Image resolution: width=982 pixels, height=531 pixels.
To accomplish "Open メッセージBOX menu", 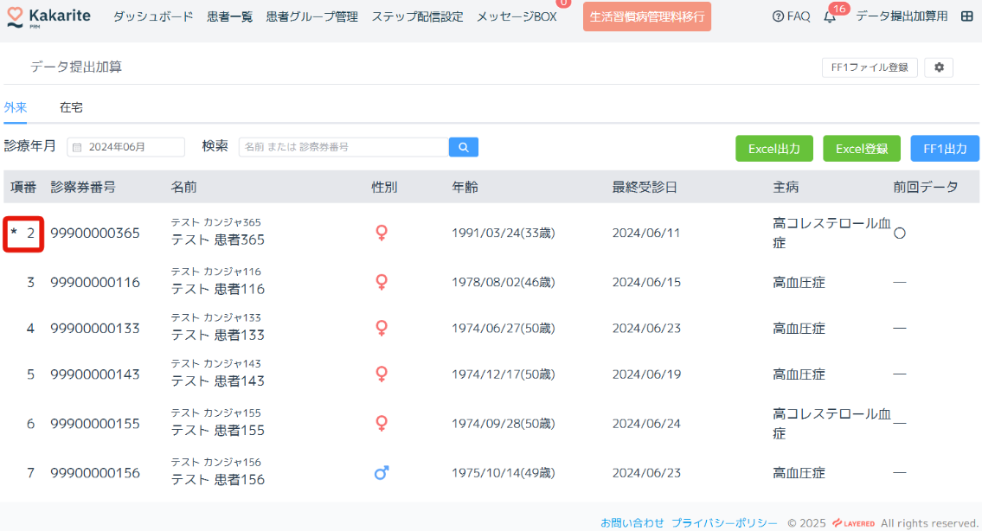I will point(517,16).
